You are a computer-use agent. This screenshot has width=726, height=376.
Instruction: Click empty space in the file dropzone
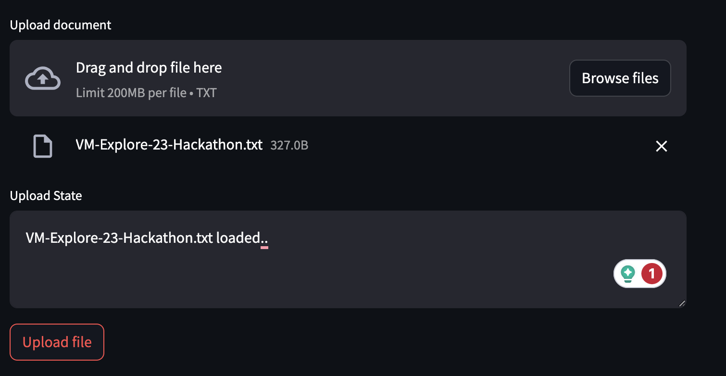coord(394,78)
